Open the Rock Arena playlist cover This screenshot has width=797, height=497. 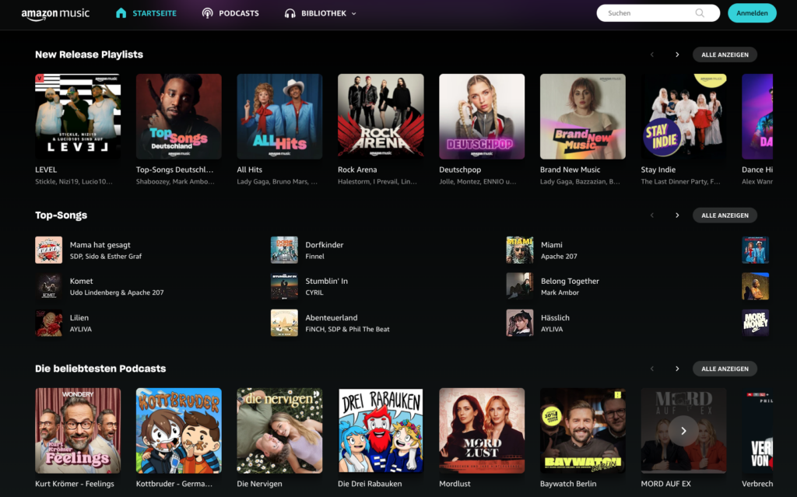[x=381, y=117]
